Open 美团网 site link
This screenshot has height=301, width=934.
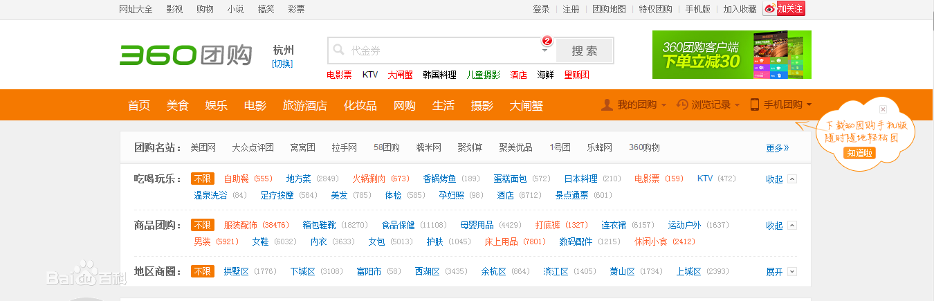click(203, 147)
